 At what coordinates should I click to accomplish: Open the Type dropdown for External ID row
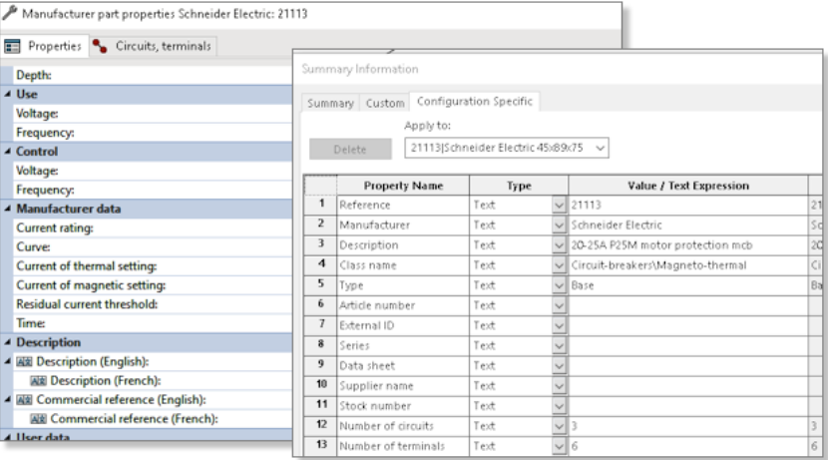pyautogui.click(x=559, y=325)
